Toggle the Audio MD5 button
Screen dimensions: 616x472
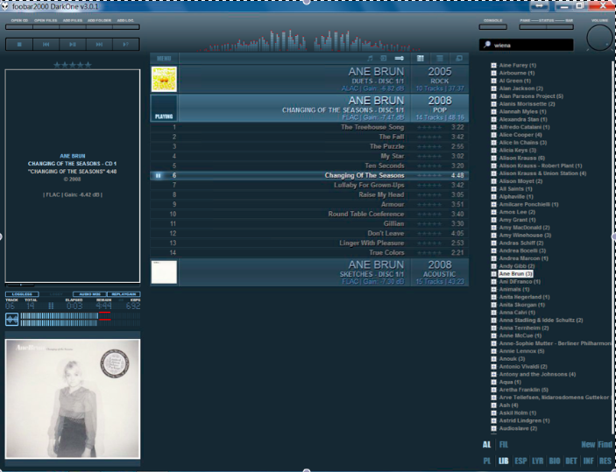(x=90, y=294)
